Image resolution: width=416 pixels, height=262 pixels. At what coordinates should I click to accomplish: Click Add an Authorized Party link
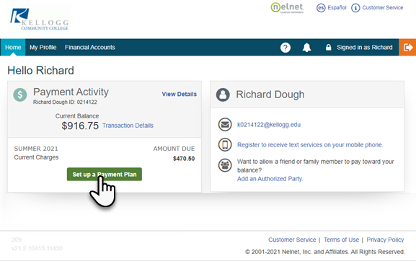[270, 179]
